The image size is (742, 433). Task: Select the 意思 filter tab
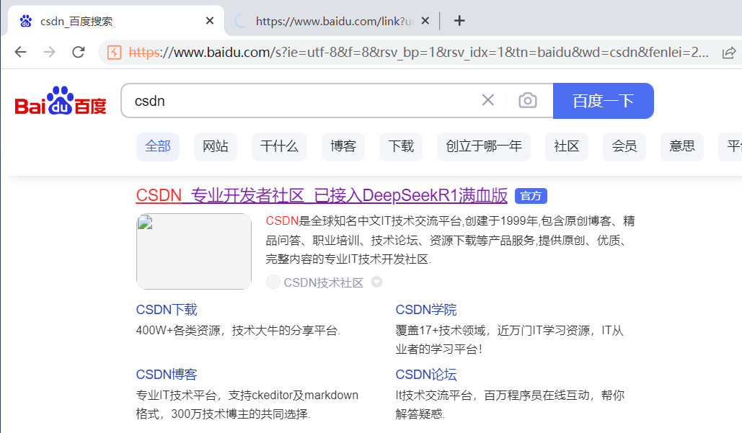(x=682, y=146)
